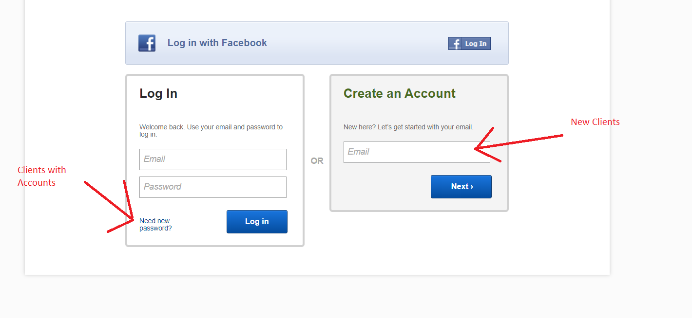Open the 'Need new password?' link
The height and width of the screenshot is (318, 692).
point(155,224)
